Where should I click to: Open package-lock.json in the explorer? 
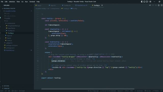(12, 45)
